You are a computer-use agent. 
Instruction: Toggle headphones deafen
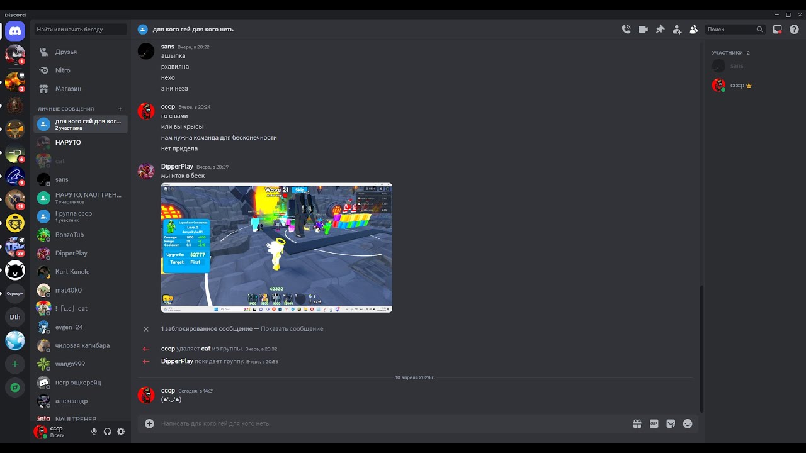[x=107, y=432]
